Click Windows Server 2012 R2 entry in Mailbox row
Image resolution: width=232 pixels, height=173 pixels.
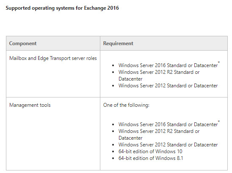pos(159,76)
